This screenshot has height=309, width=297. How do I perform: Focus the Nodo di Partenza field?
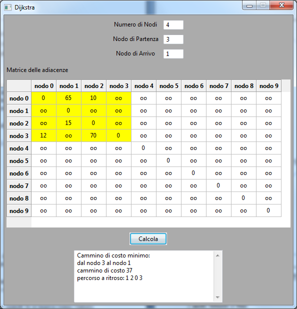[173, 39]
